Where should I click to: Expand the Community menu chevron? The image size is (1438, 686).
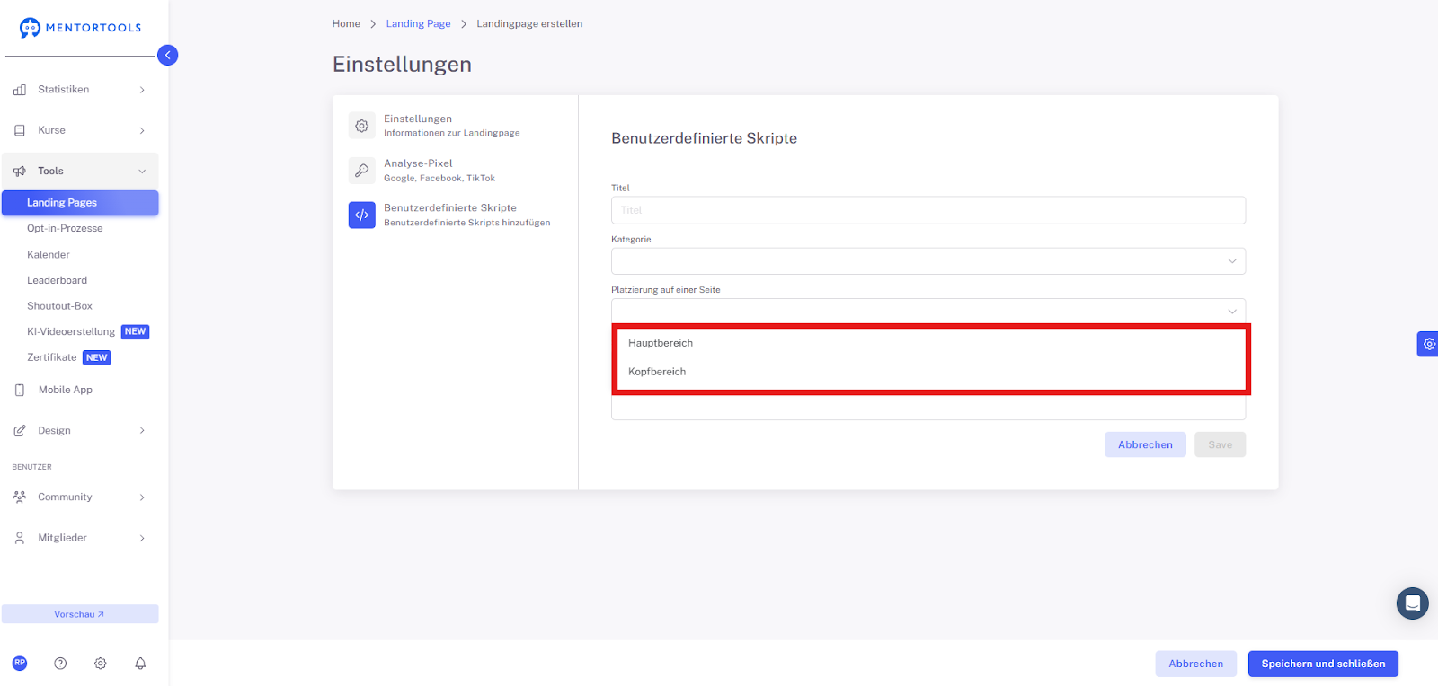(x=142, y=497)
